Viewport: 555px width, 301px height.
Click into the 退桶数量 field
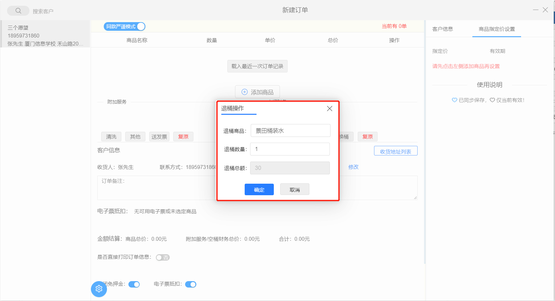pyautogui.click(x=290, y=149)
